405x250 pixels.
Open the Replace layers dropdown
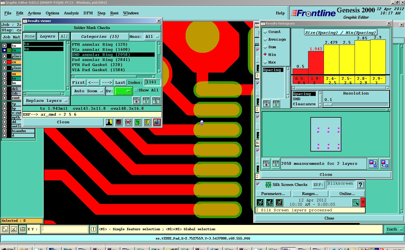coord(46,101)
